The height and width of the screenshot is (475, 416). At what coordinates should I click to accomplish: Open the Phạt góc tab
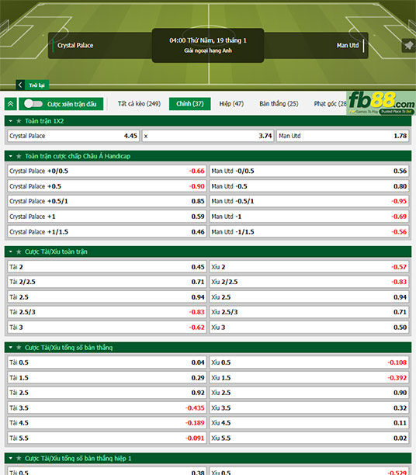tap(330, 104)
